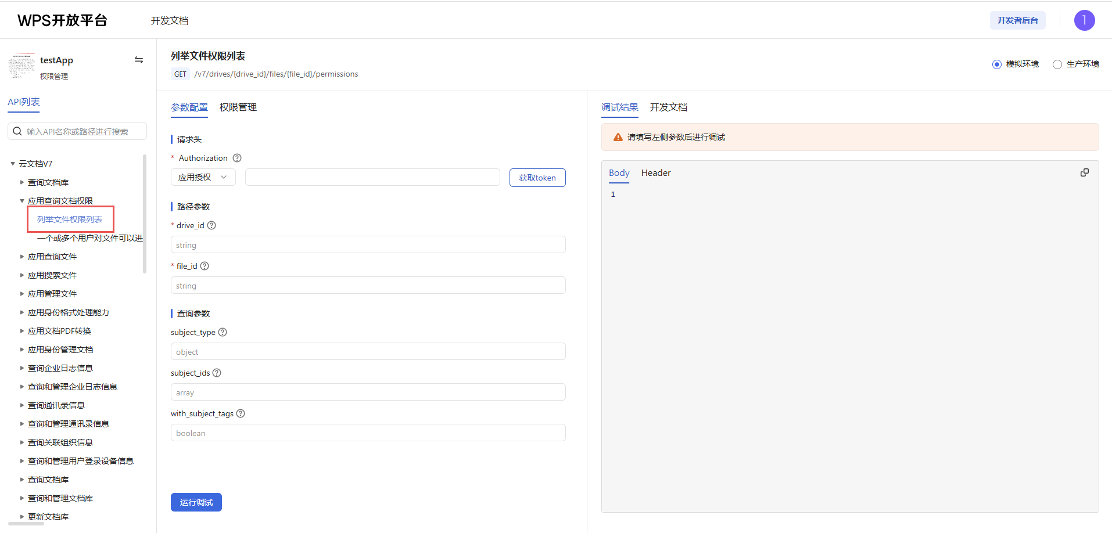This screenshot has width=1112, height=533.
Task: Click the help icon beside subject_type
Action: 223,332
